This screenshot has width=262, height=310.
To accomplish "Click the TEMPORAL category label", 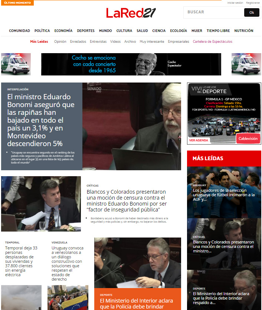I will pos(12,243).
